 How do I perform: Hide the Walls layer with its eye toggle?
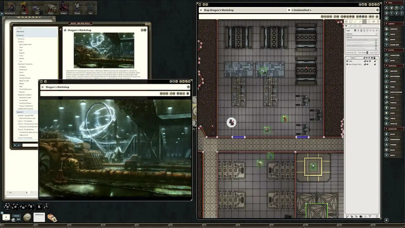(367, 61)
